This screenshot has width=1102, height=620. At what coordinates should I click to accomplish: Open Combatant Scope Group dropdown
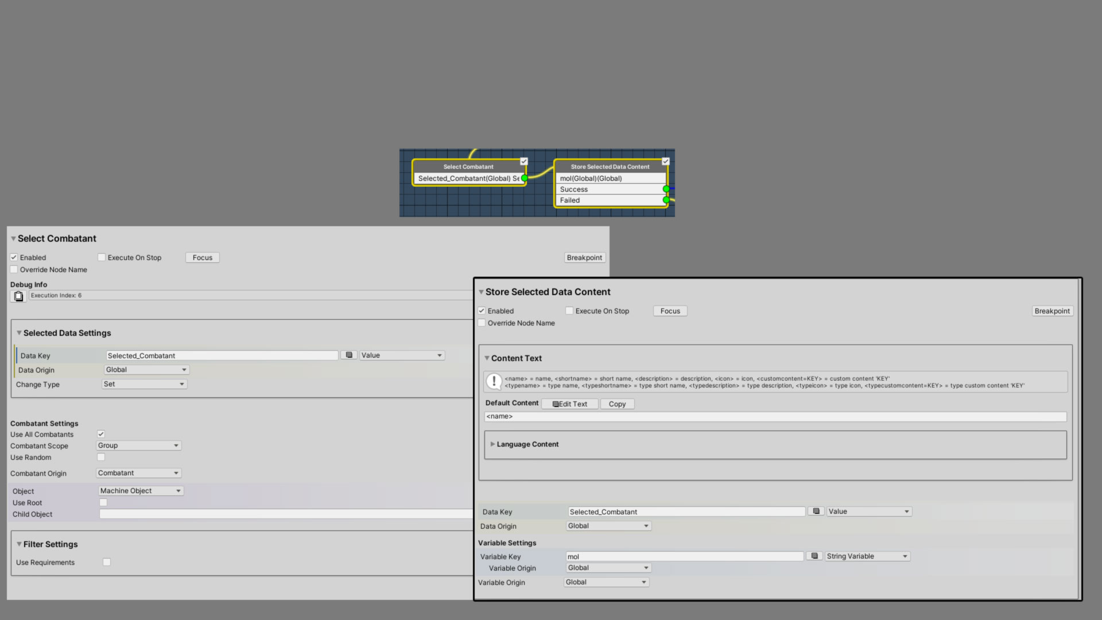coord(139,445)
